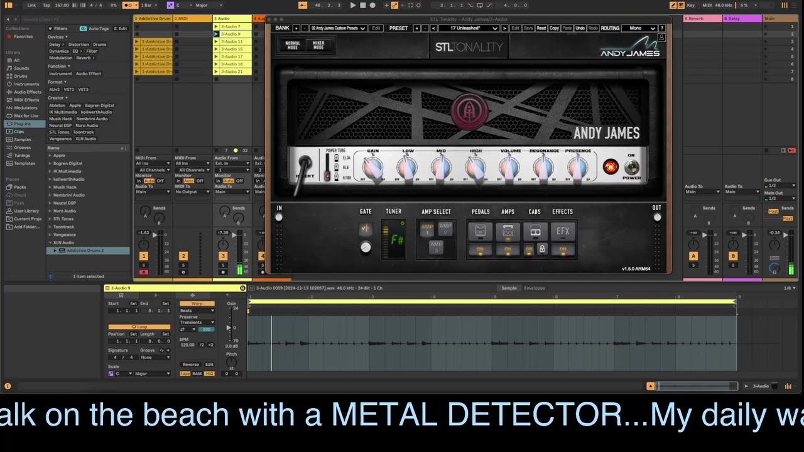The height and width of the screenshot is (452, 804).
Task: Select Sounds in the browser library
Action: click(x=21, y=68)
